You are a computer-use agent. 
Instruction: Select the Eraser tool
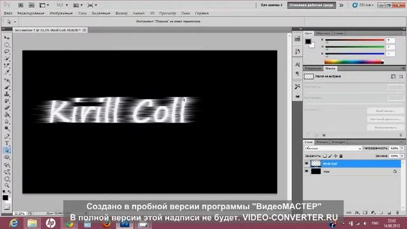[x=7, y=108]
